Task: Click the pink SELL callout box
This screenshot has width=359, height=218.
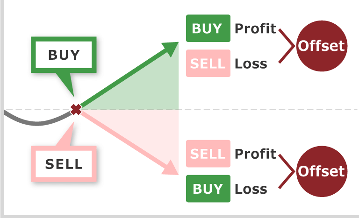Action: click(64, 164)
